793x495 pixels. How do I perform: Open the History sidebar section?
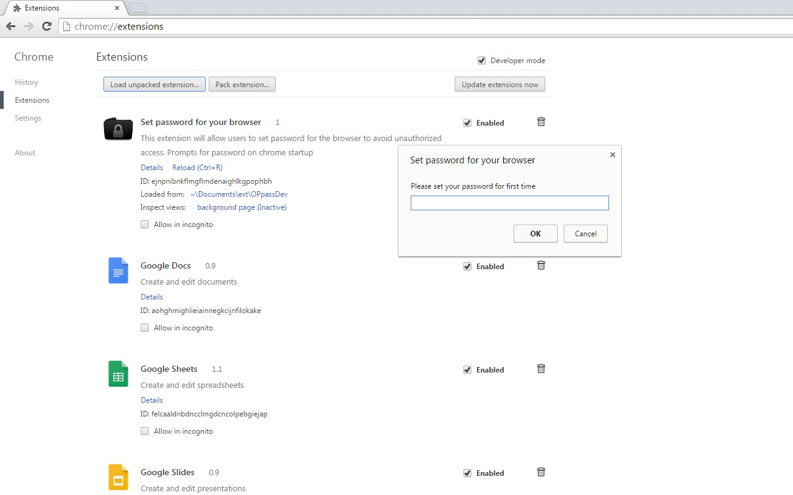click(x=27, y=82)
